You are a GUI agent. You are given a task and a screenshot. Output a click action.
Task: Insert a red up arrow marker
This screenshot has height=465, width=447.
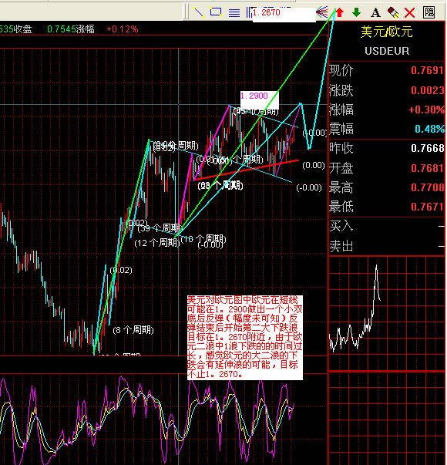pyautogui.click(x=340, y=12)
